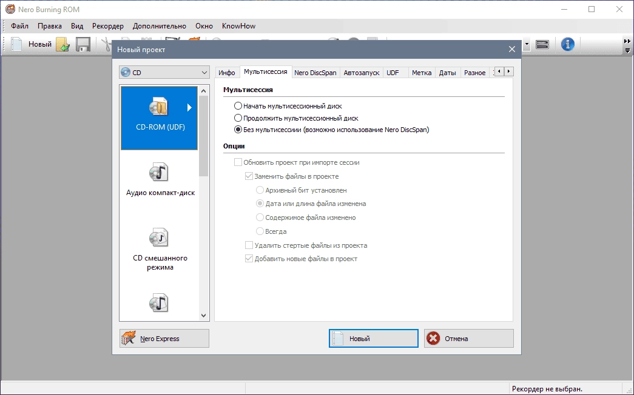The image size is (634, 395).
Task: Open the toolbar overflow options arrow
Action: tap(627, 50)
